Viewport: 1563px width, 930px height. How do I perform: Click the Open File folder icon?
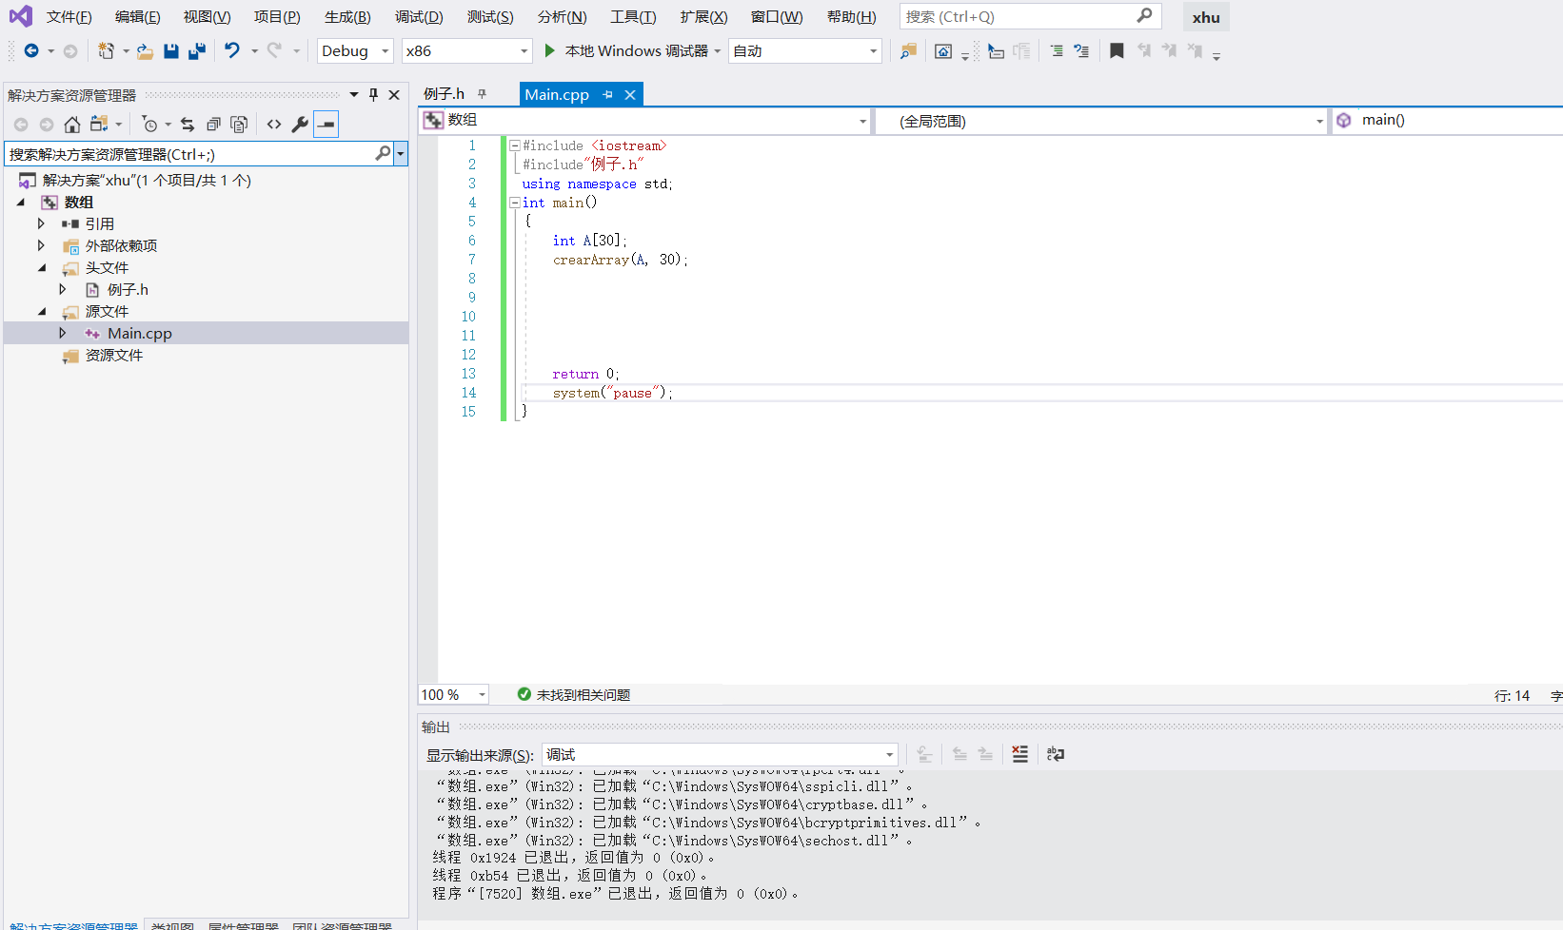click(145, 51)
